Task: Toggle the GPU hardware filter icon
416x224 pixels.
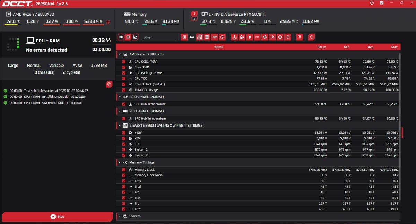Action: 192,37
